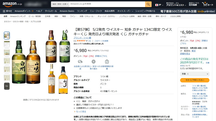Image resolution: width=216 pixels, height=121 pixels.
Task: Select the sixth product thumbnail
Action: click(7, 78)
